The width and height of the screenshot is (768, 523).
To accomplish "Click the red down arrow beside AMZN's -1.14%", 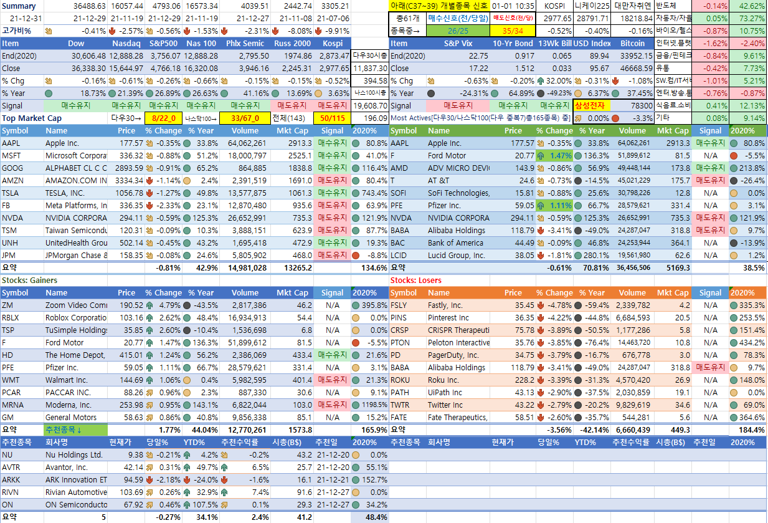I will click(x=149, y=180).
